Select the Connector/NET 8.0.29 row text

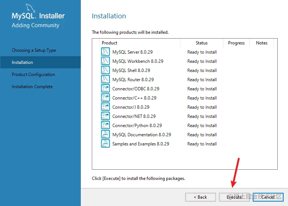[134, 116]
